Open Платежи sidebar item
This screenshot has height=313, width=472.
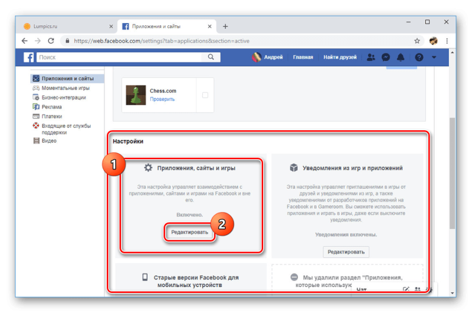point(52,116)
